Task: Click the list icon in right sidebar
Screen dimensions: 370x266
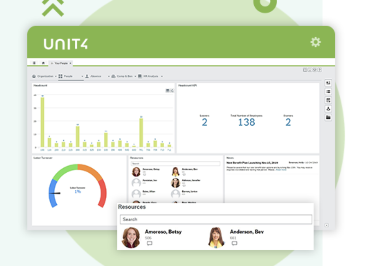Action: 328,92
